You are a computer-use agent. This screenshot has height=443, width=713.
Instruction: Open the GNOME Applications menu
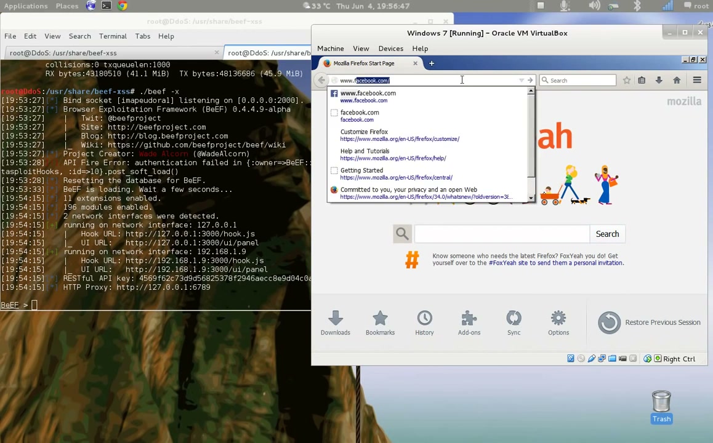(25, 6)
